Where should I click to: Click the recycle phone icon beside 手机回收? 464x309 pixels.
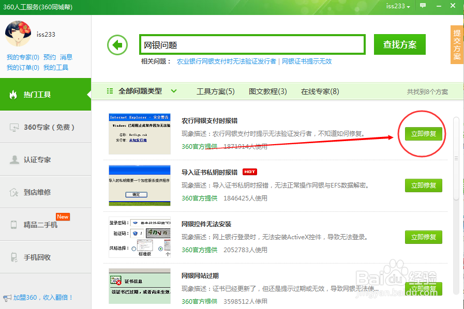[14, 257]
